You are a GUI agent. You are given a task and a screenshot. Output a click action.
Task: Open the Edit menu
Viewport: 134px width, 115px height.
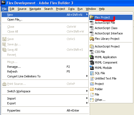coord(12,9)
